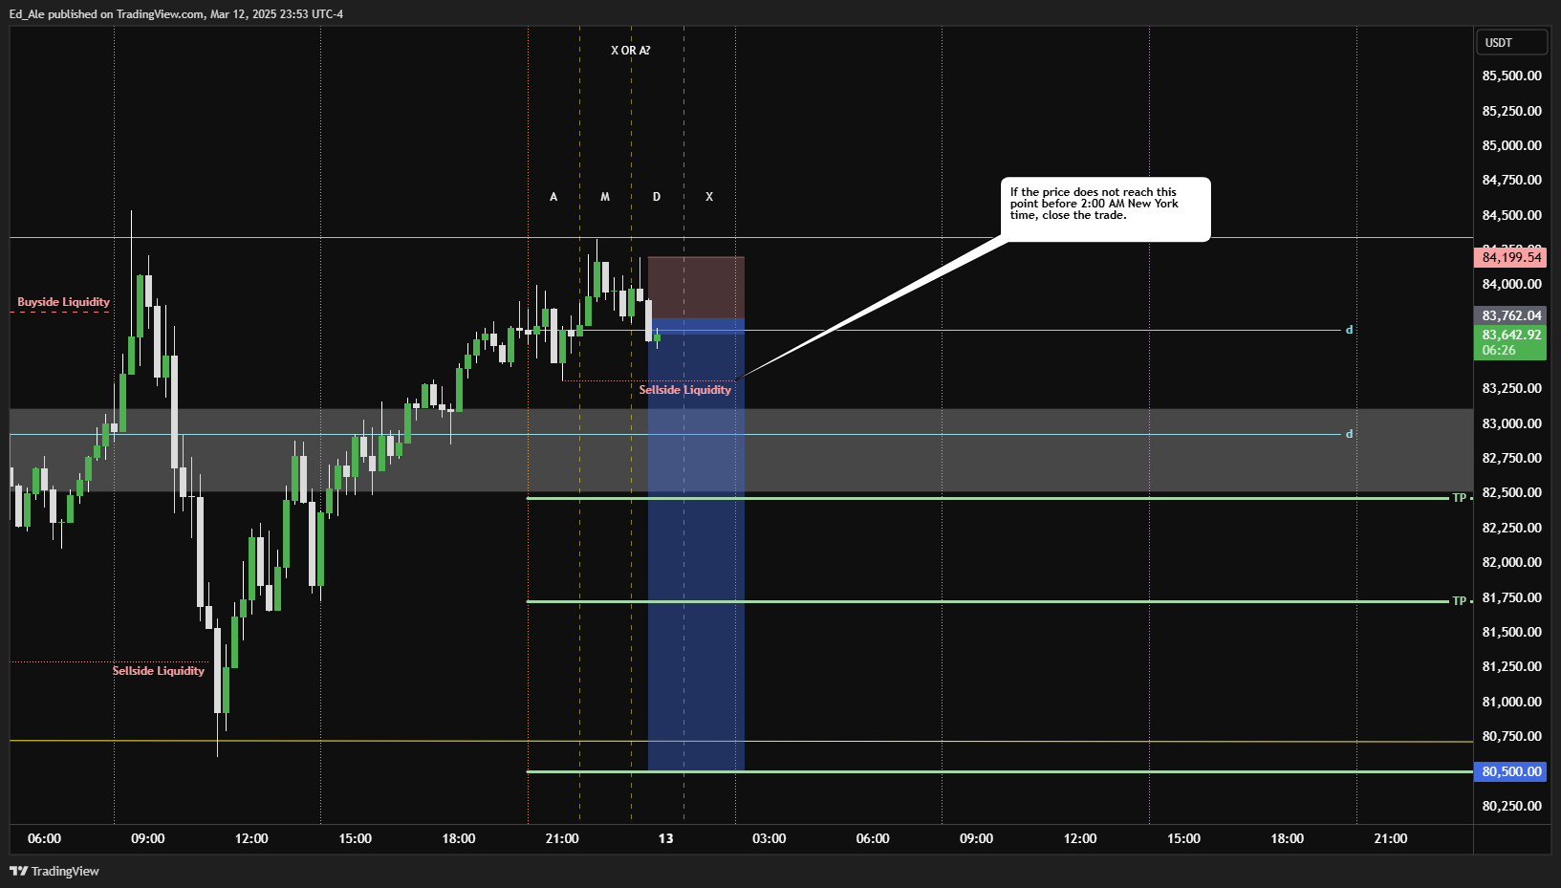The width and height of the screenshot is (1561, 888).
Task: Click the 81,750.00 price axis label
Action: pyautogui.click(x=1511, y=597)
